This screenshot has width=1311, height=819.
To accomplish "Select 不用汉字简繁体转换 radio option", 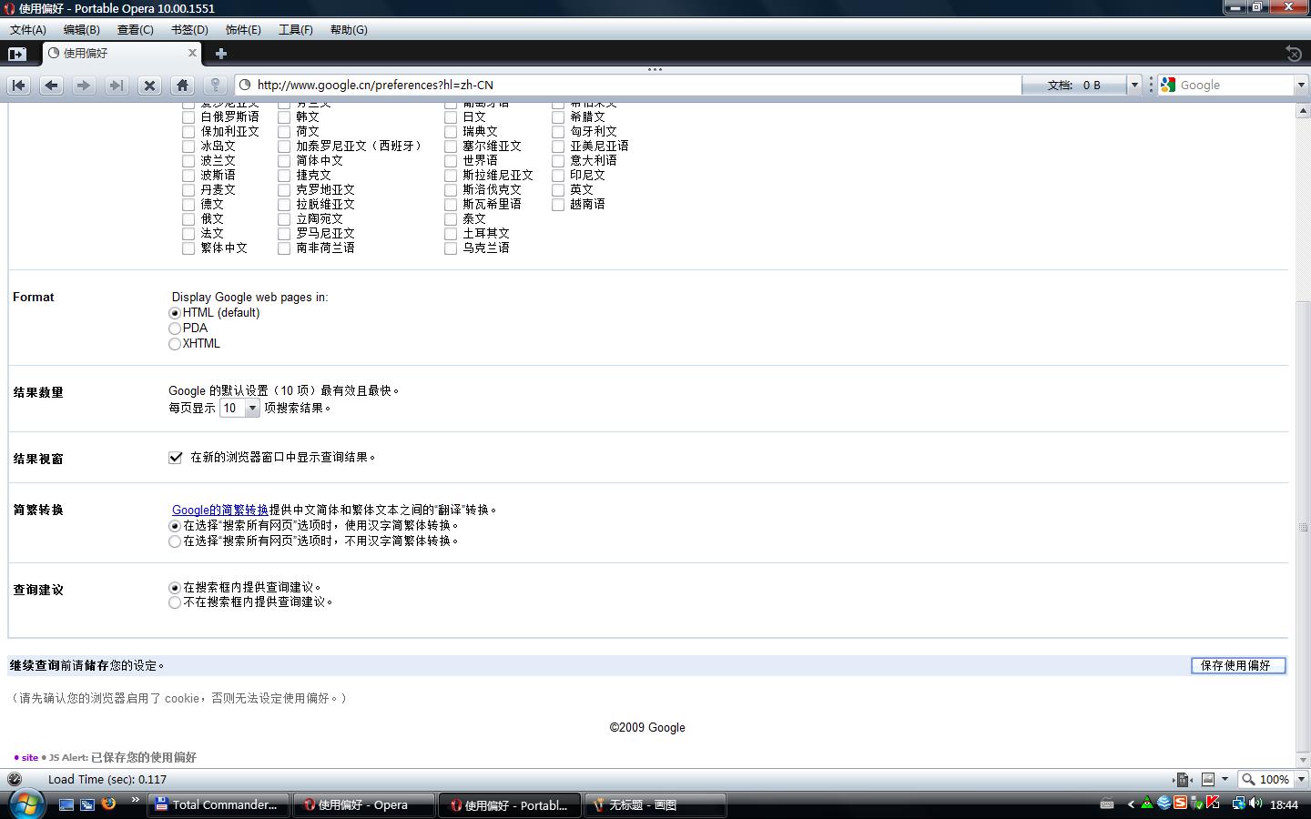I will tap(175, 541).
